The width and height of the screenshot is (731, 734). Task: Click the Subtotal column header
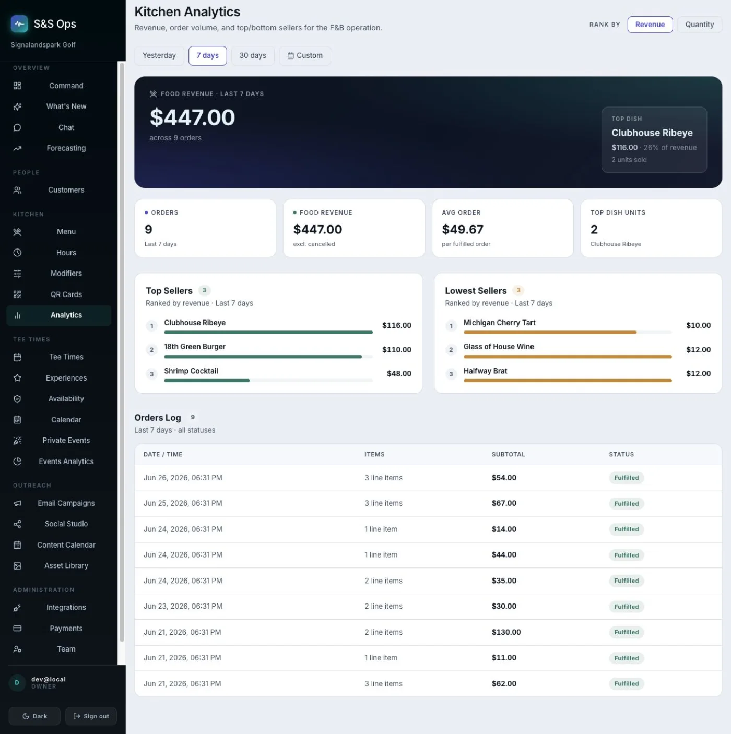[x=508, y=454]
